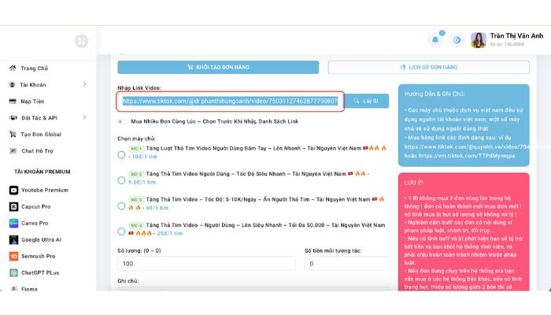Click the grid menu icon in sidebar header
The width and height of the screenshot is (551, 315).
pyautogui.click(x=82, y=41)
